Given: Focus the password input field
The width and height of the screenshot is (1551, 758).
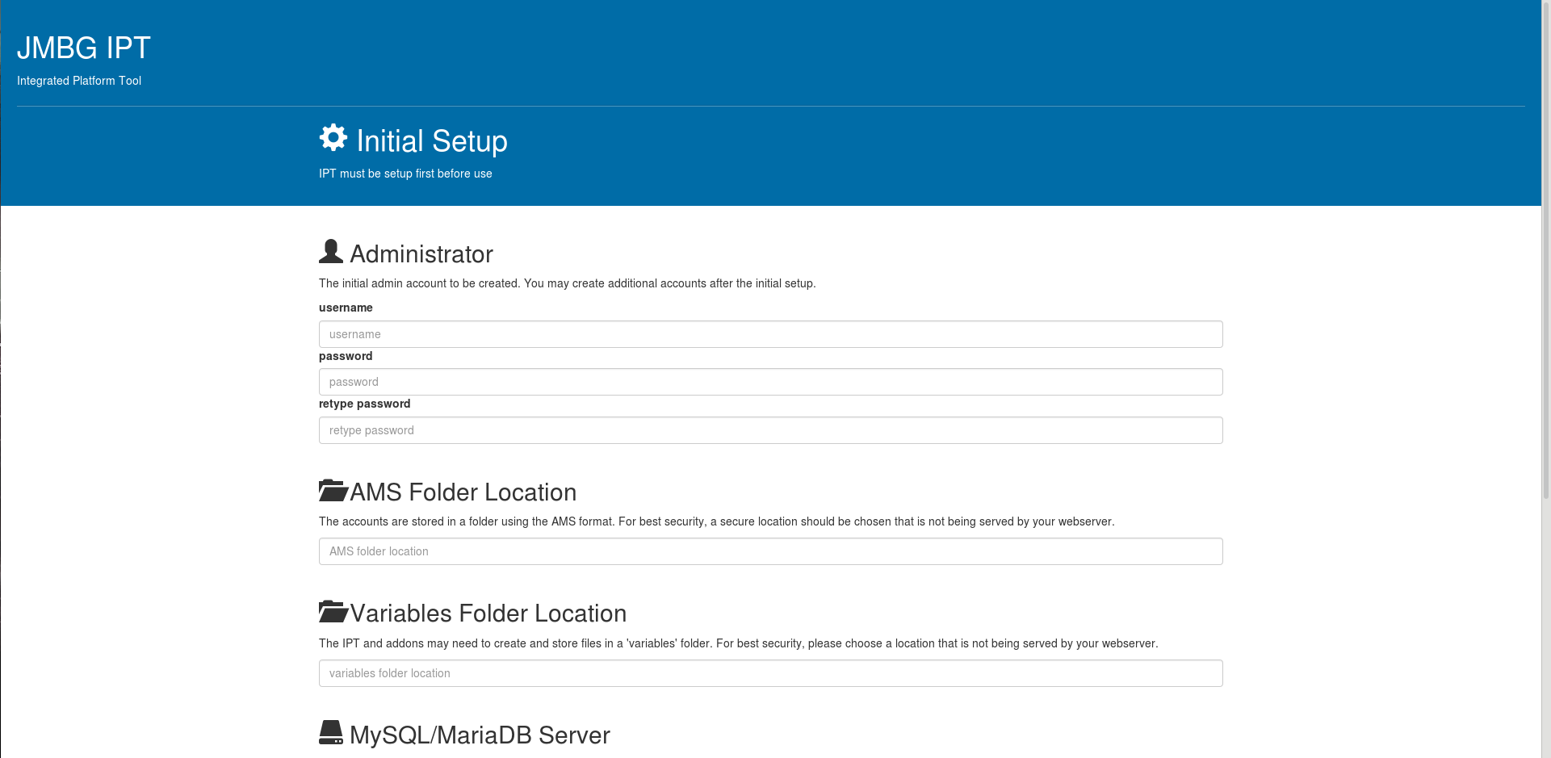Looking at the screenshot, I should pos(770,382).
